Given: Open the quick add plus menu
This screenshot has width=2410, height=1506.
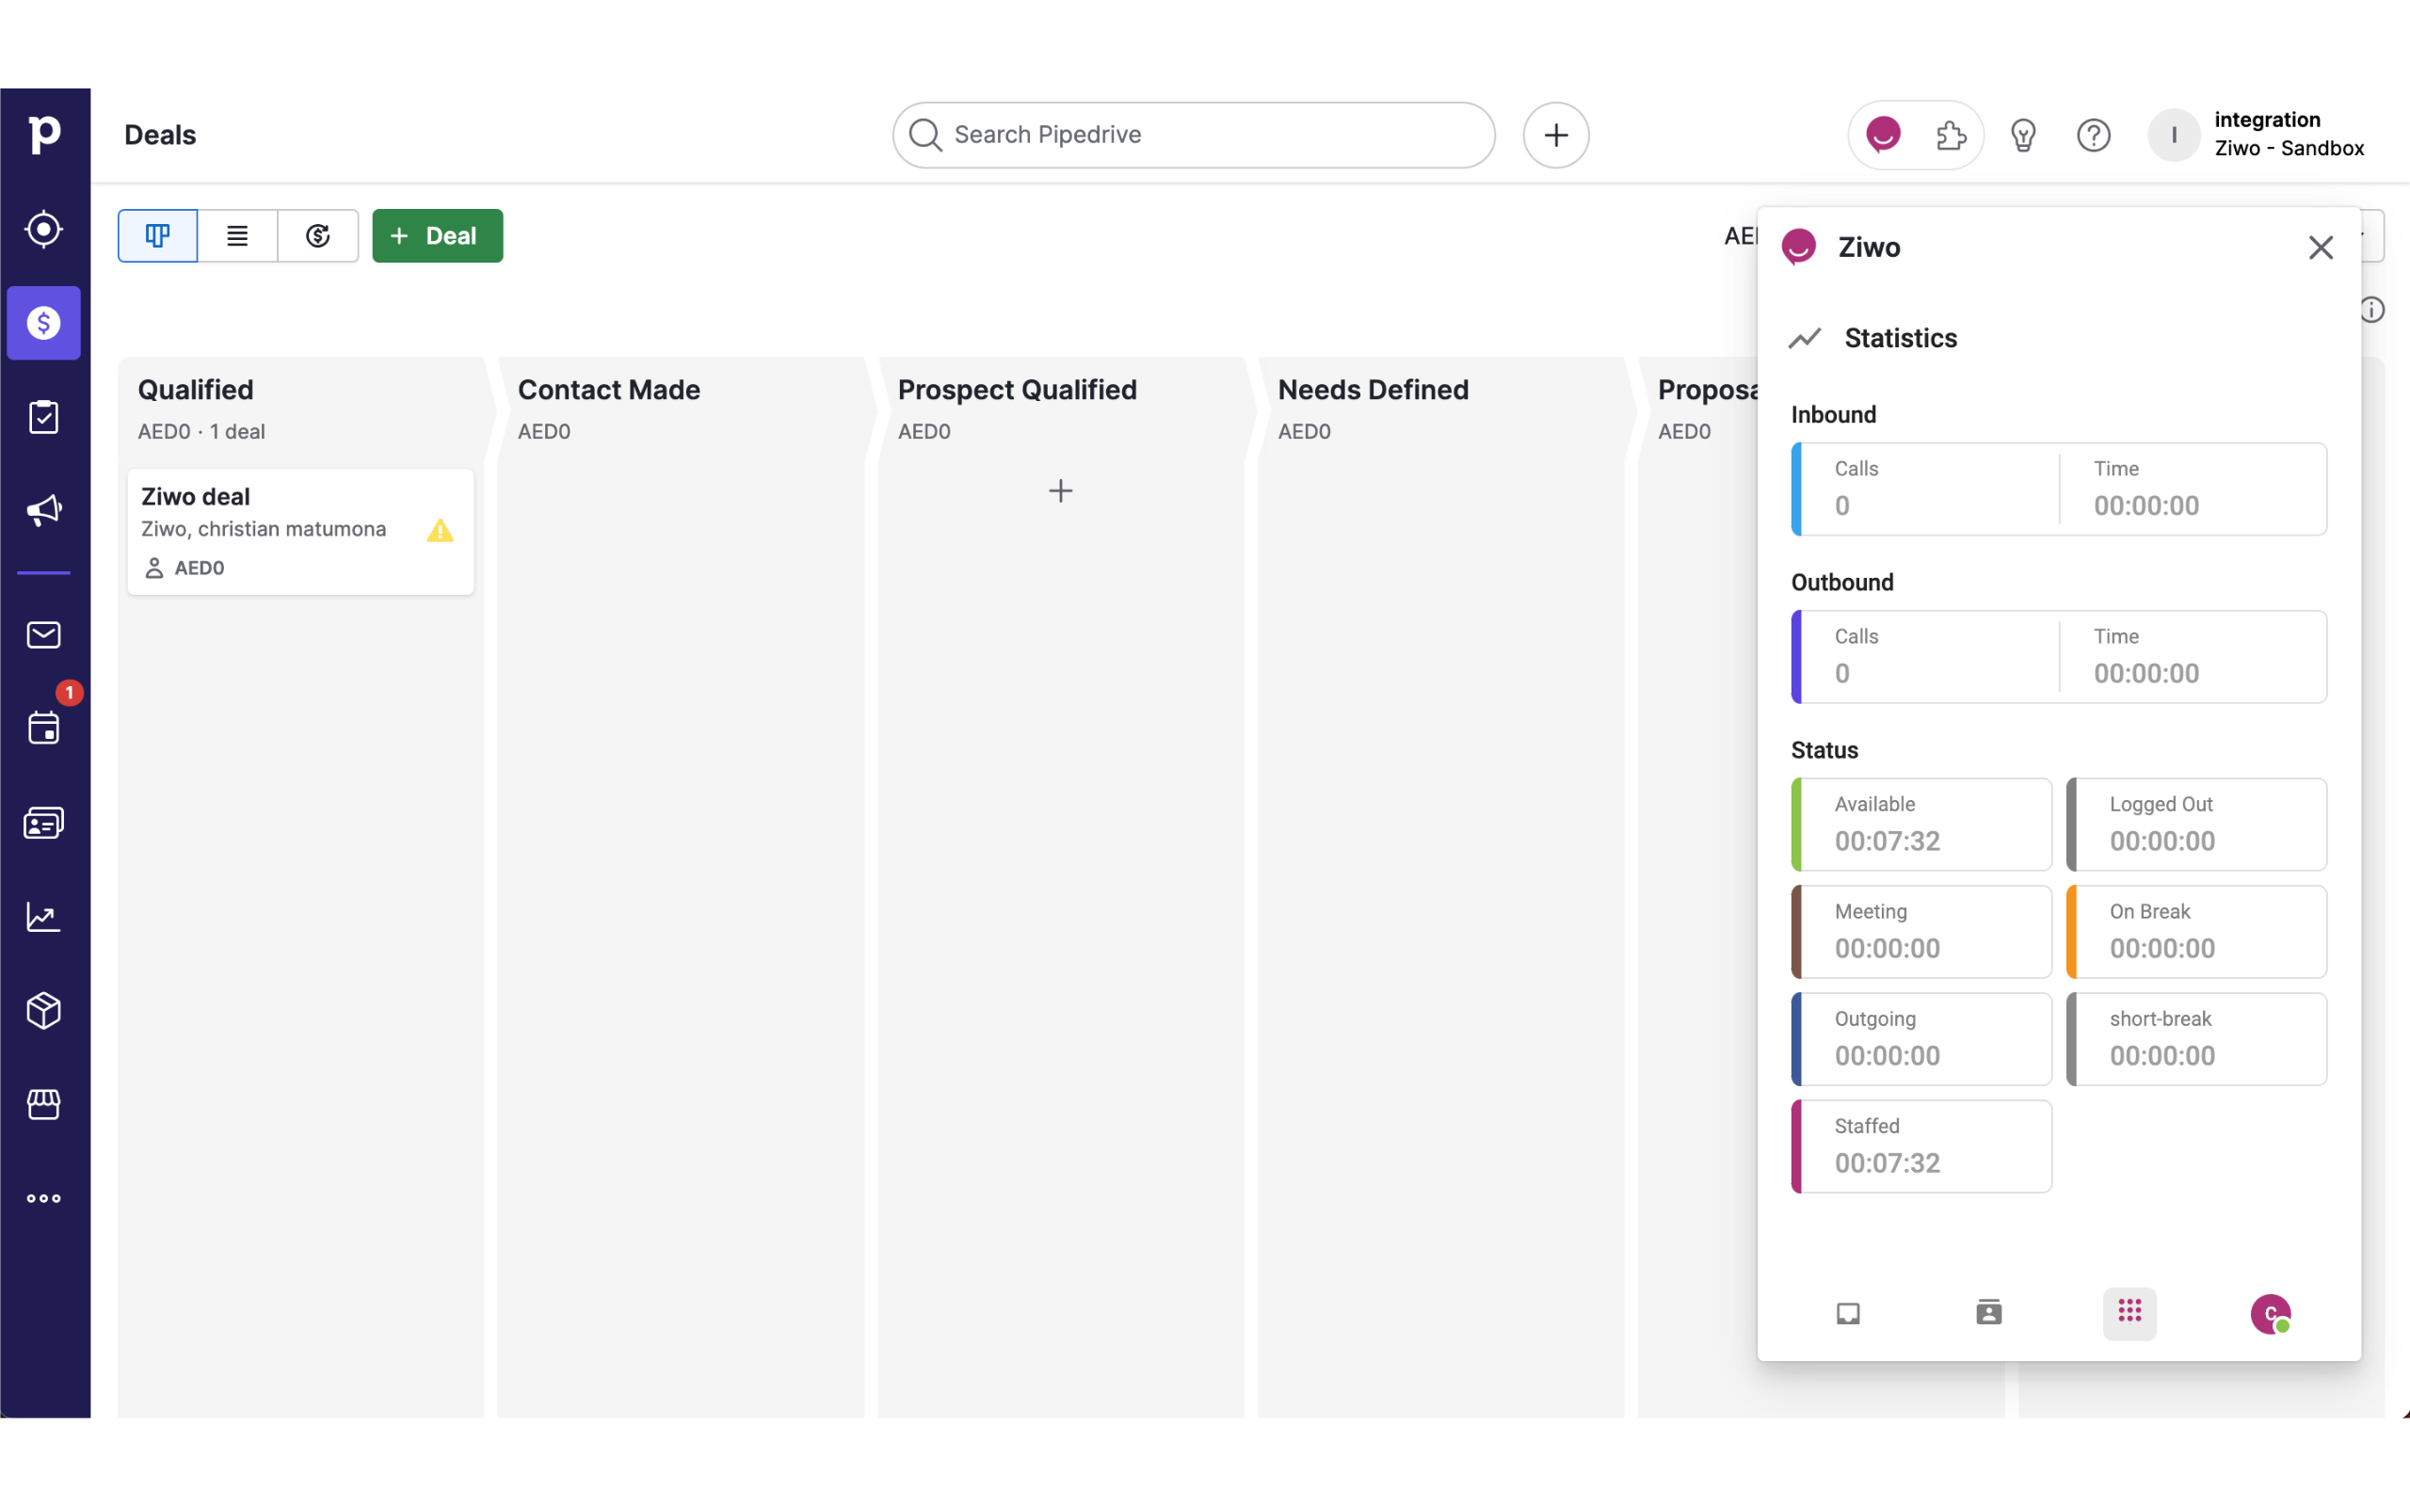Looking at the screenshot, I should (x=1555, y=135).
